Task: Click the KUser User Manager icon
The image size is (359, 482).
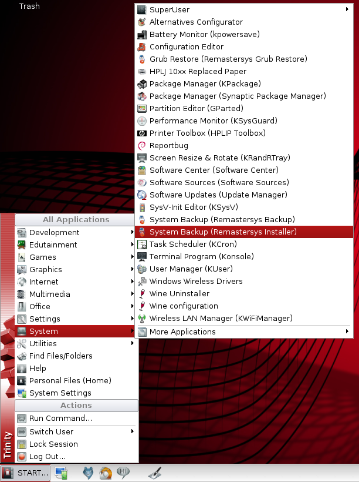Action: click(x=142, y=269)
